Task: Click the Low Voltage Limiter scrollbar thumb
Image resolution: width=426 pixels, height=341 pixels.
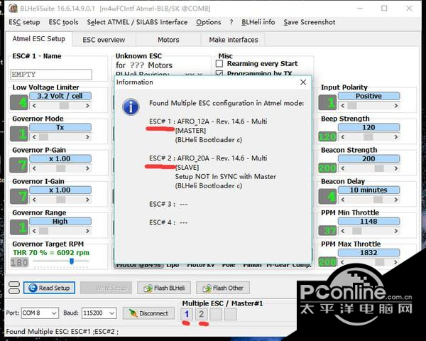Action: (64, 106)
